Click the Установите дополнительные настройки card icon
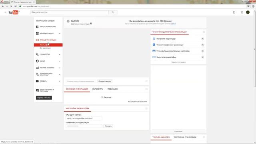Screen dimensions: 256x144 click(154, 51)
